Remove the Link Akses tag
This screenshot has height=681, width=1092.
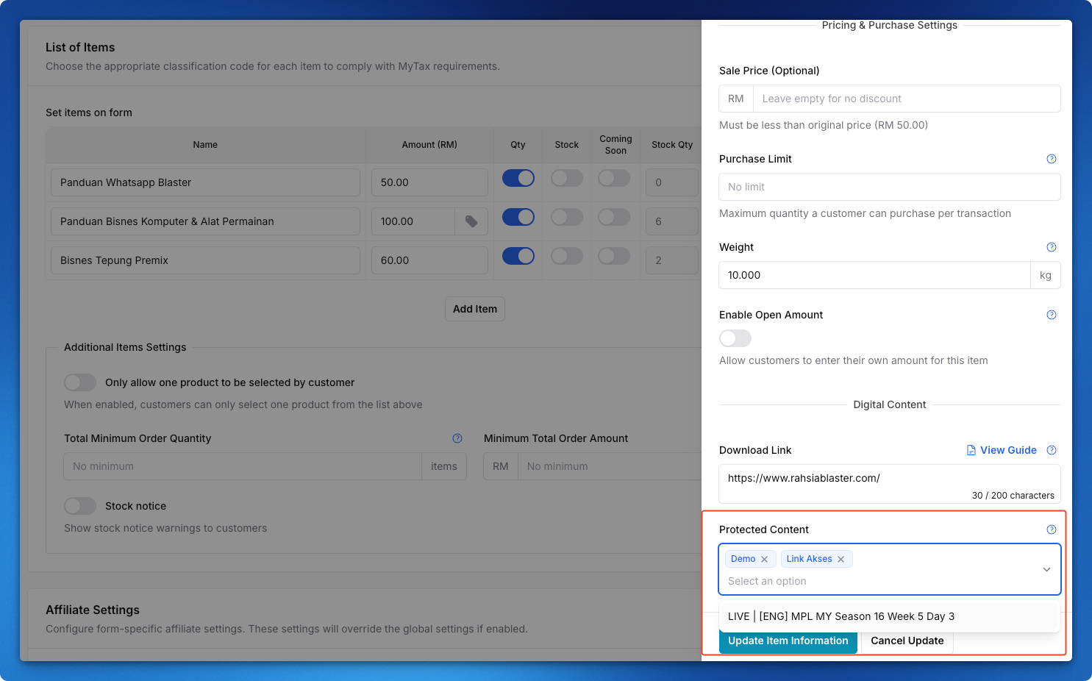coord(841,560)
